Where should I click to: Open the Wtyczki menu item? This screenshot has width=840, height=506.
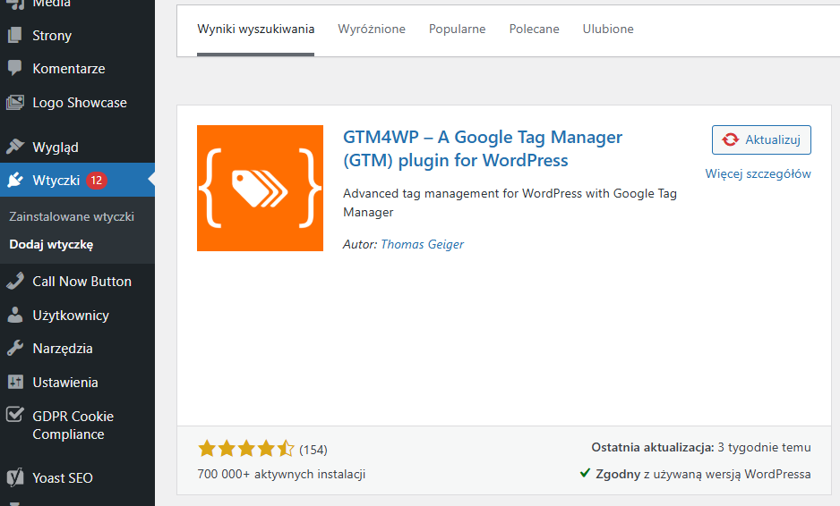pos(77,180)
